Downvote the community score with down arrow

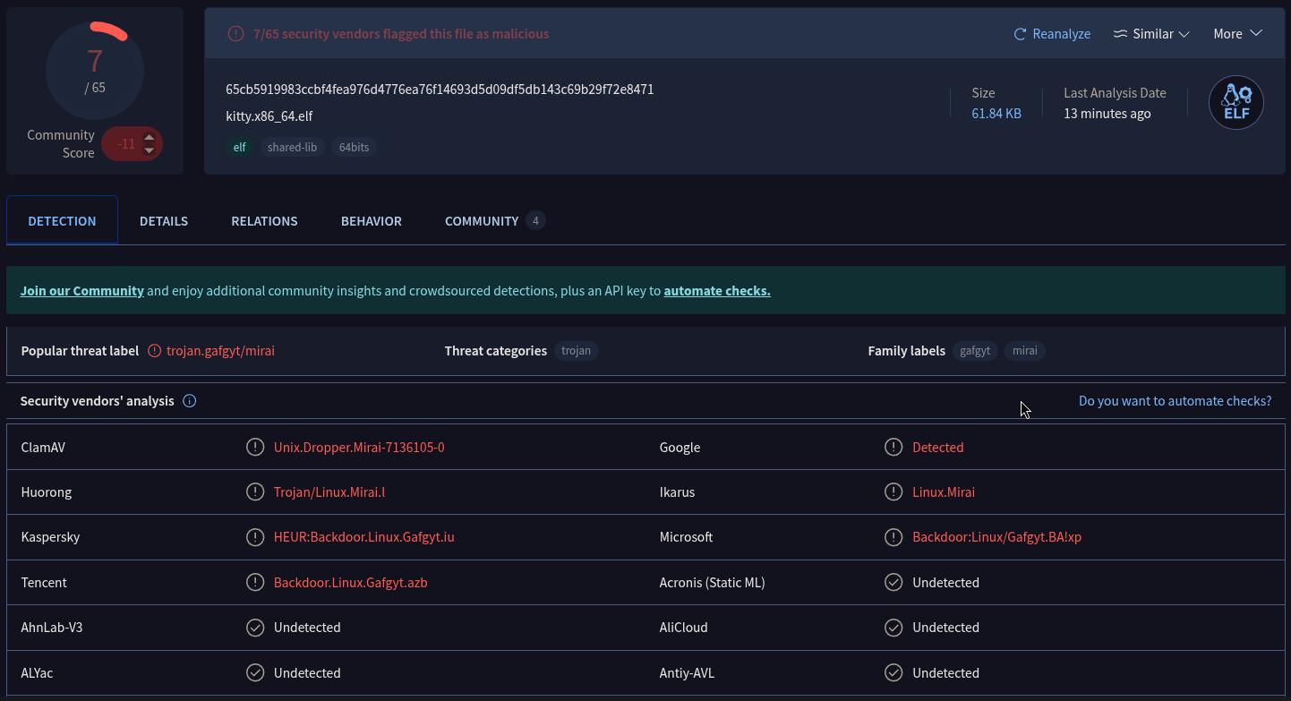(150, 150)
